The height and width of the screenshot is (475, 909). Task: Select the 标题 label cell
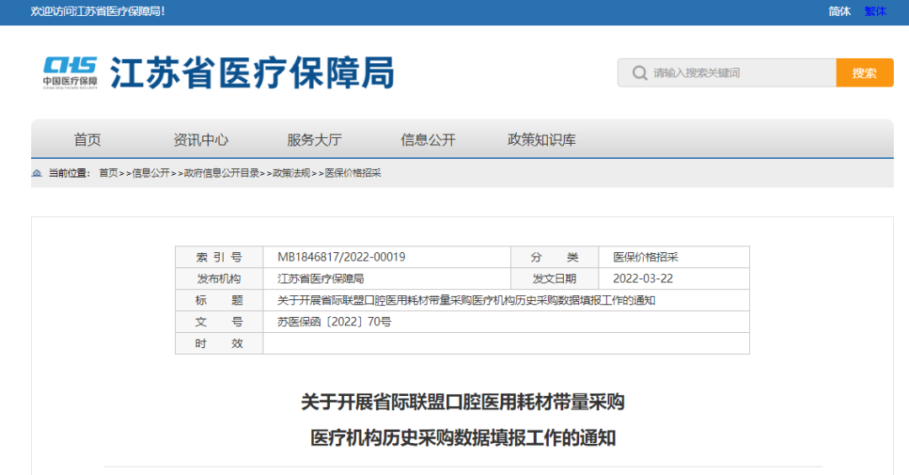click(x=219, y=300)
